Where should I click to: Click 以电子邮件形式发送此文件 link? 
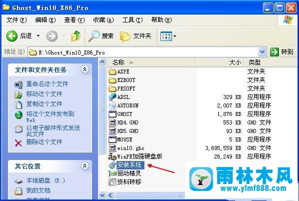point(53,131)
